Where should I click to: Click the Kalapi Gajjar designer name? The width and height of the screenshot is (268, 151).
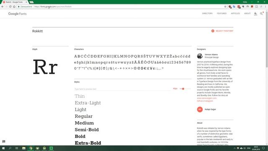(210, 109)
